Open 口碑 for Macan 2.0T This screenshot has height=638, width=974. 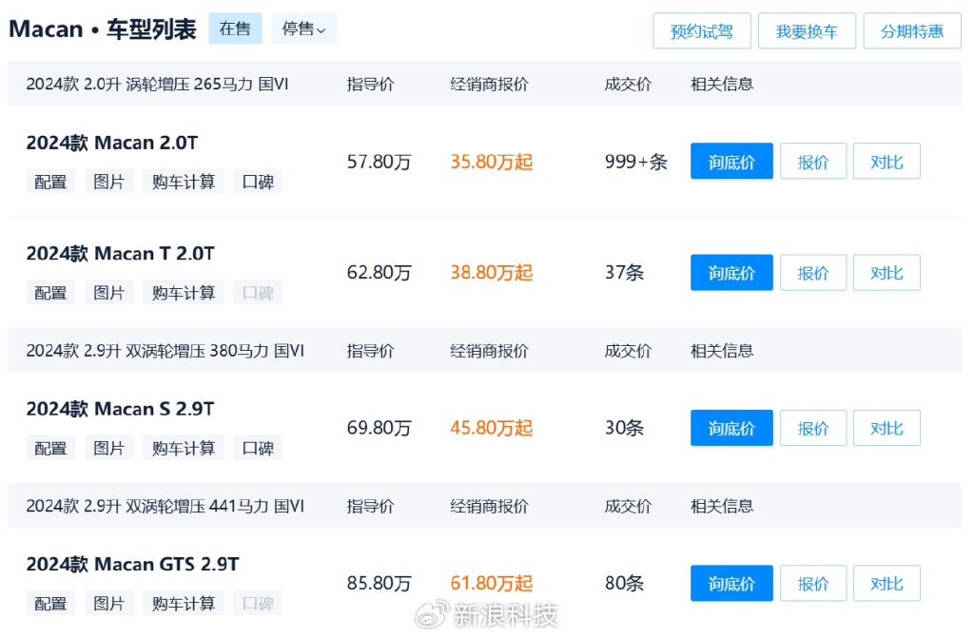click(258, 182)
